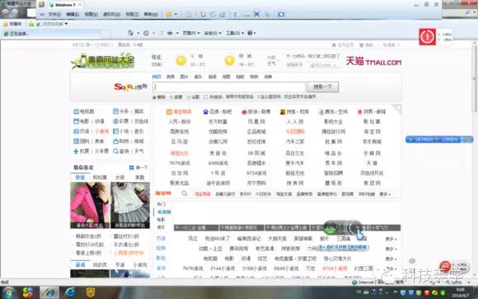Click the IE help question-mark icon
This screenshot has width=478, height=299.
point(250,33)
